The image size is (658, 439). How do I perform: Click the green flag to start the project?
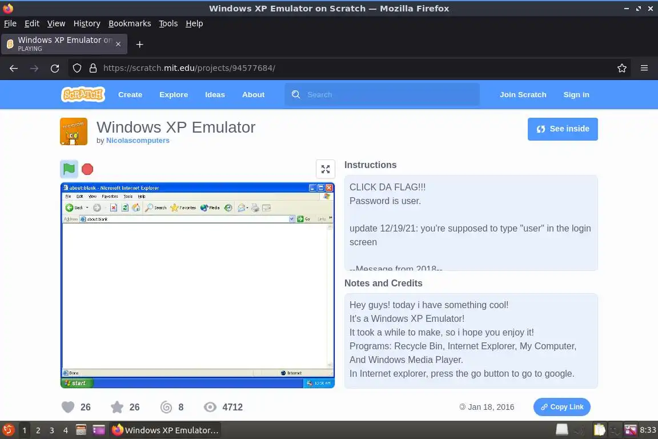coord(69,169)
